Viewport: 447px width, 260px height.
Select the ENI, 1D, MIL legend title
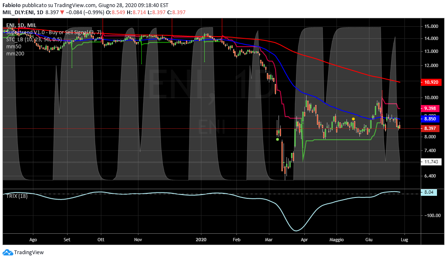21,25
